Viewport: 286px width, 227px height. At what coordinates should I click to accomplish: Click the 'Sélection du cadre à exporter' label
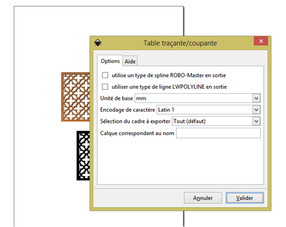135,121
